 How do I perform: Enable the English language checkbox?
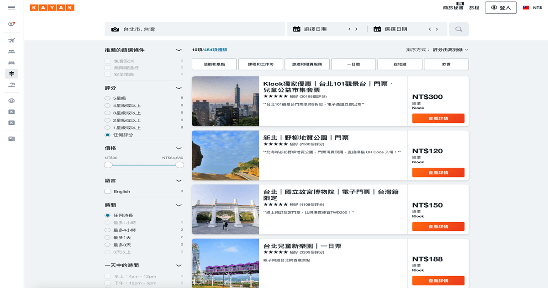[108, 192]
